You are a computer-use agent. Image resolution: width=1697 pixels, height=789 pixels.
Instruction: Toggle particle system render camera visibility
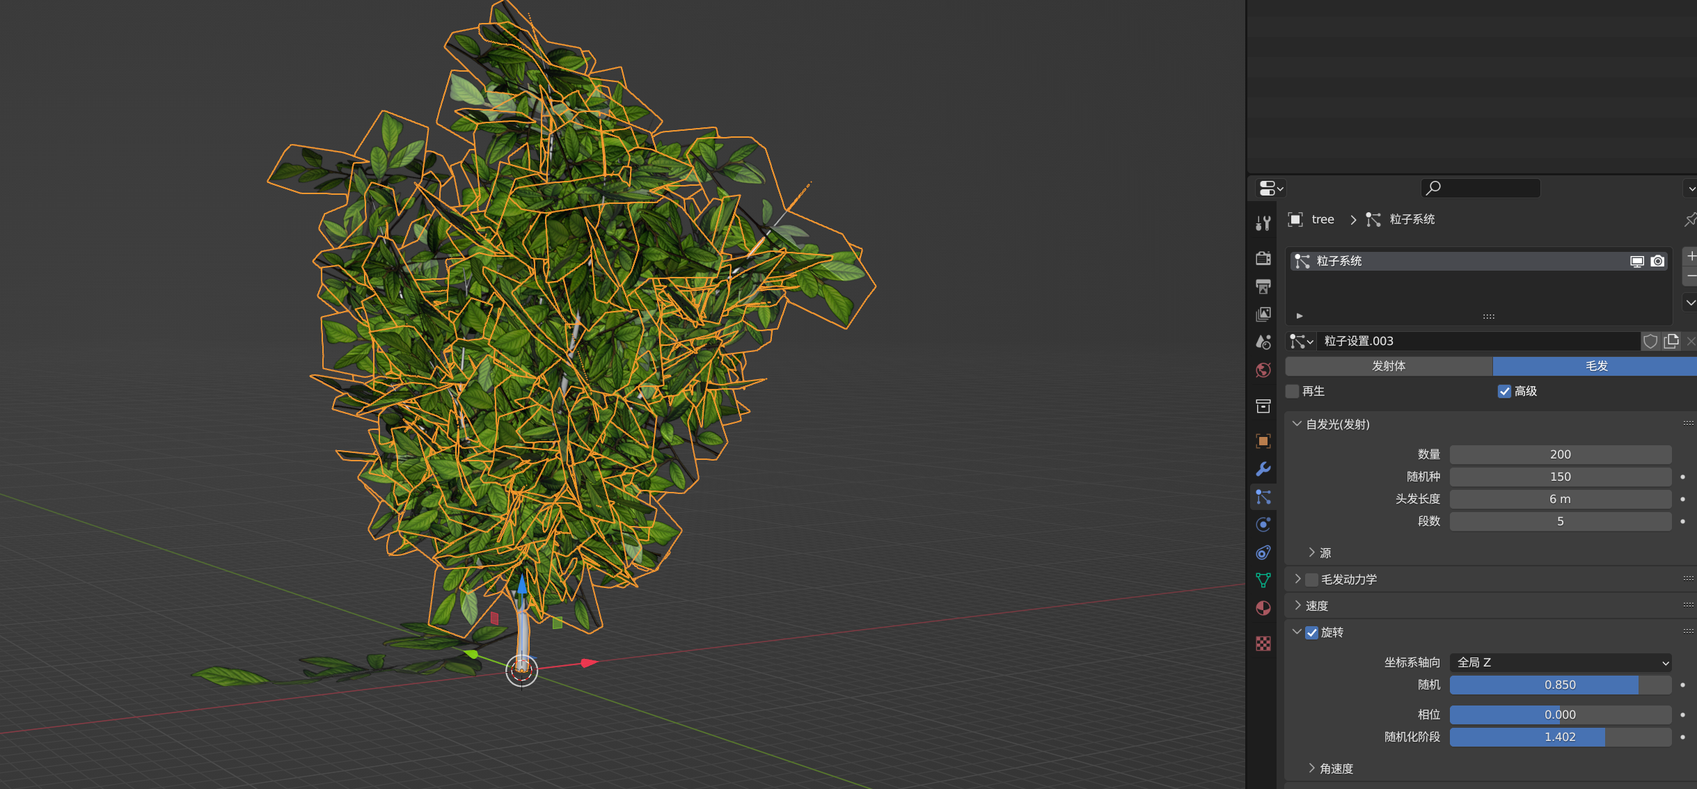click(x=1657, y=261)
